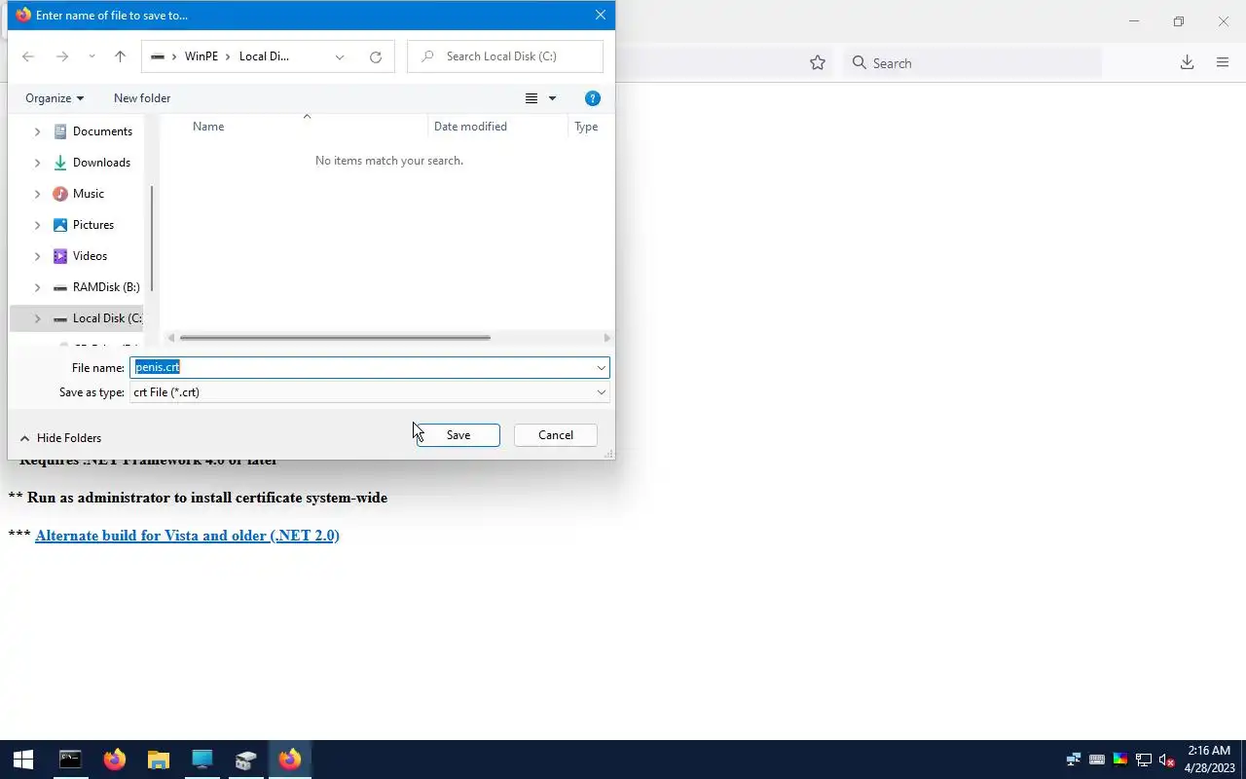
Task: Open previous locations address dropdown
Action: coord(340,56)
